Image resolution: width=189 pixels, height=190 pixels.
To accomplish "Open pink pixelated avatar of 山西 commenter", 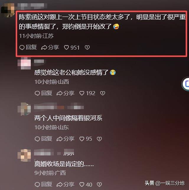I will (24, 64).
